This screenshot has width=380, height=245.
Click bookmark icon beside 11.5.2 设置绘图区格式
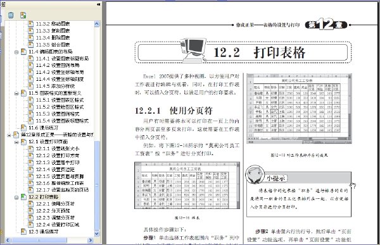coord(31,107)
